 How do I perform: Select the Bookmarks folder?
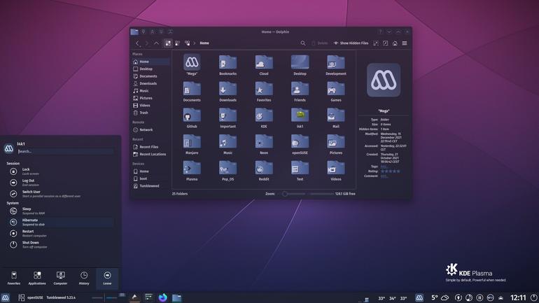pyautogui.click(x=227, y=65)
